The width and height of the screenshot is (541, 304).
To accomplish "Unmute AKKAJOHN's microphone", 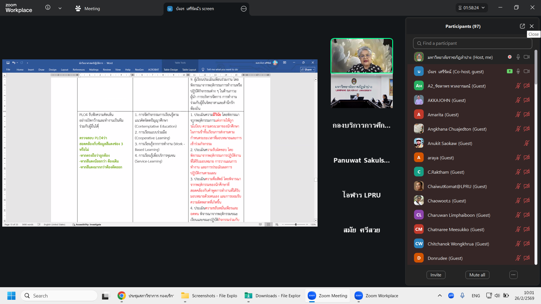I will click(518, 100).
